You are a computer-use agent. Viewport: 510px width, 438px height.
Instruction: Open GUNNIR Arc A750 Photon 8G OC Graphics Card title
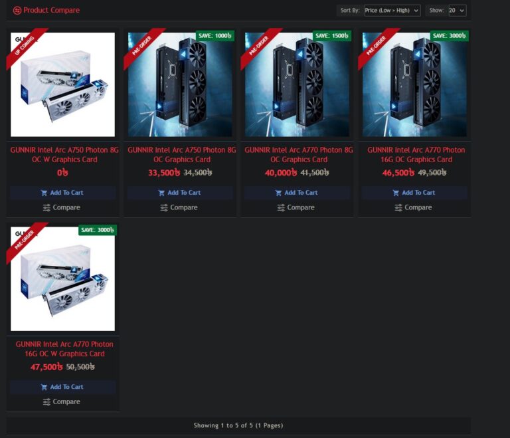pyautogui.click(x=182, y=155)
